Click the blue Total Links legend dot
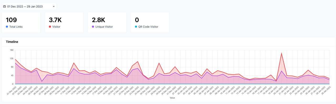 click(7, 27)
